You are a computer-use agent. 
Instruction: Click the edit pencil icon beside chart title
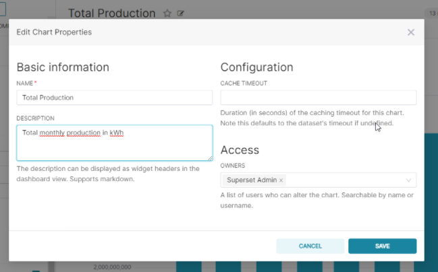tap(180, 13)
